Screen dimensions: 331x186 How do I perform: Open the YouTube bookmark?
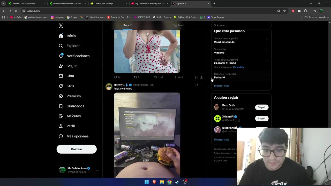point(16,17)
